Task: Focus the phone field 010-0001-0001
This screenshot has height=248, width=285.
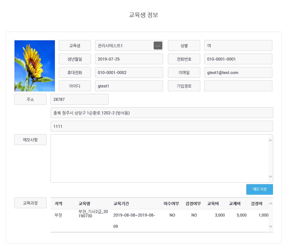Action: 238,59
